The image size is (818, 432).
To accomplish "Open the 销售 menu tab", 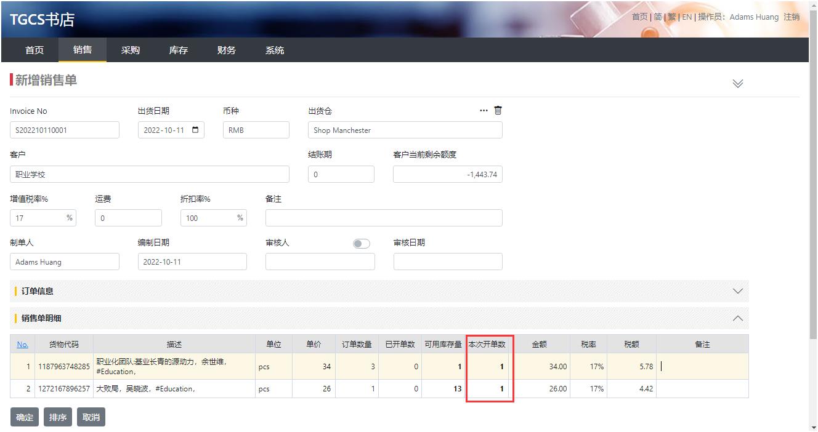I will [x=83, y=50].
